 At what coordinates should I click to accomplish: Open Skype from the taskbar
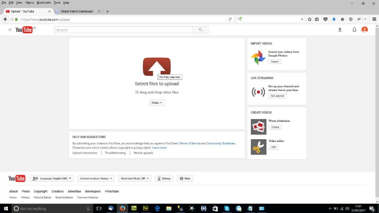coord(227,208)
